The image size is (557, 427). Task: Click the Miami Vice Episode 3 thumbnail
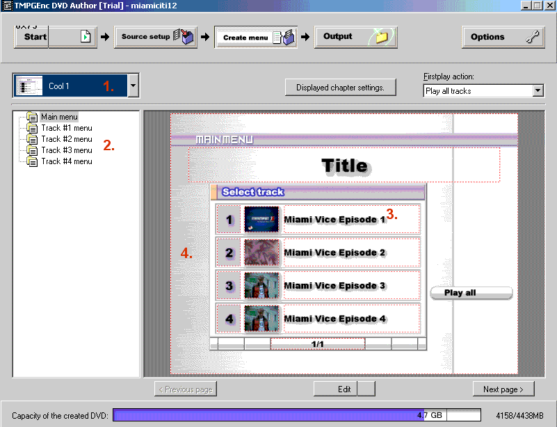261,286
